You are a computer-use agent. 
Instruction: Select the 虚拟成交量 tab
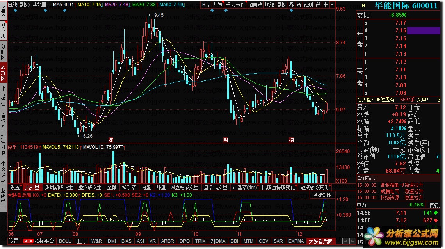[x=90, y=187]
